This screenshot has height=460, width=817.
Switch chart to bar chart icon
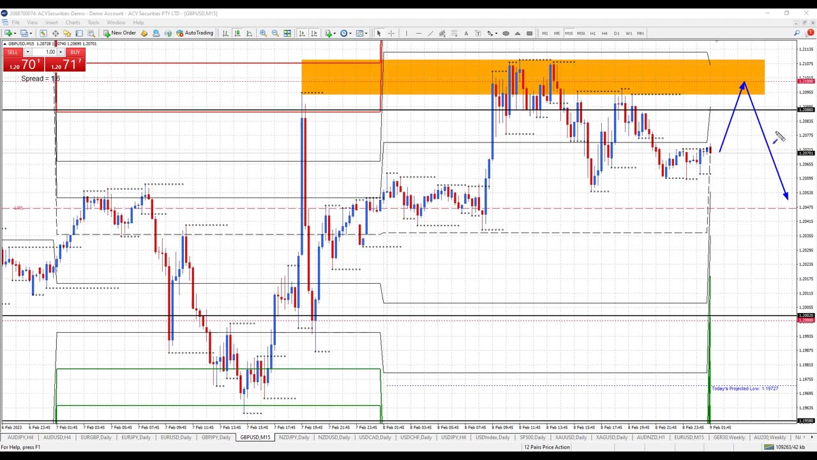pyautogui.click(x=225, y=33)
